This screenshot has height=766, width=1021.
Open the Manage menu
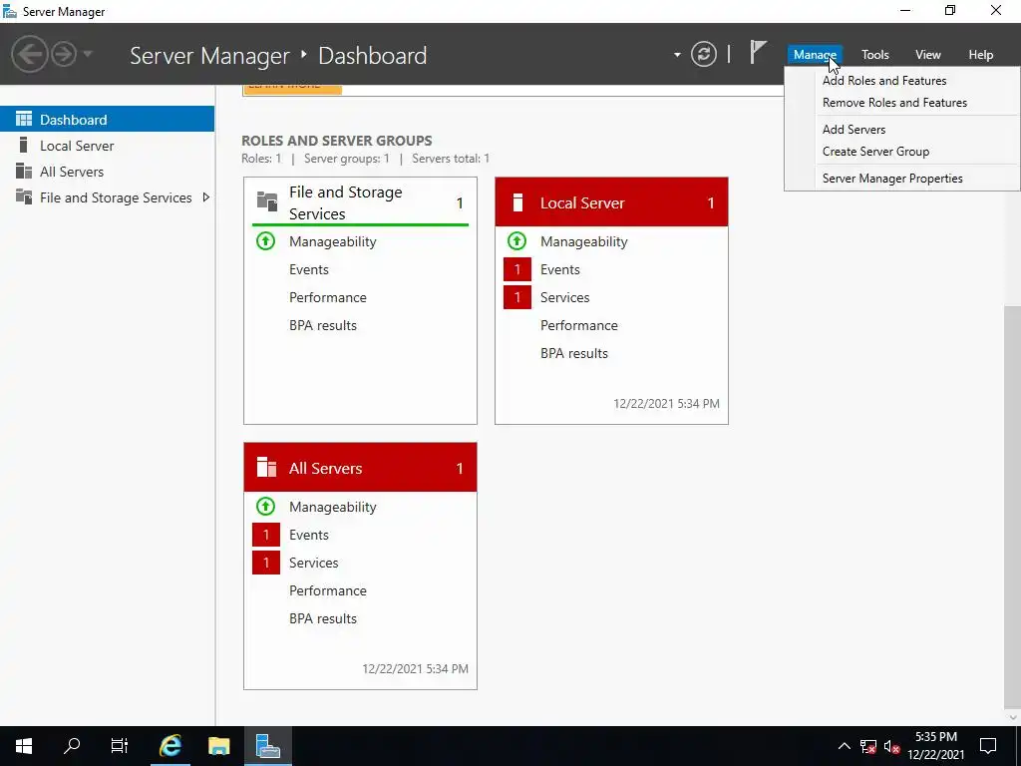pos(815,55)
